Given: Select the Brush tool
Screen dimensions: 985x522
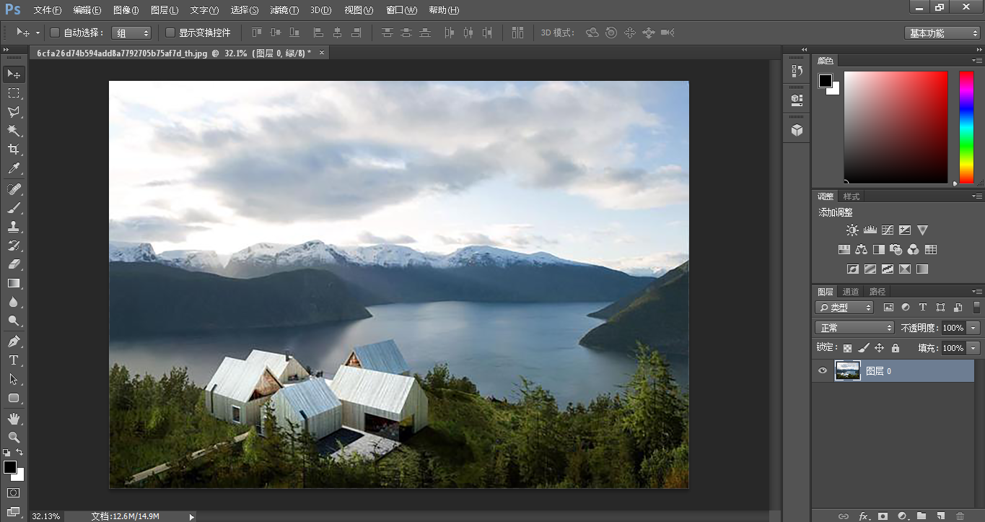Looking at the screenshot, I should (x=14, y=208).
